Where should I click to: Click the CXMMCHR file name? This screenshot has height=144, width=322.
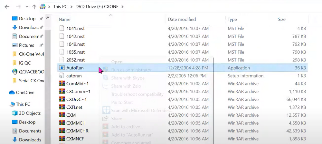77,131
